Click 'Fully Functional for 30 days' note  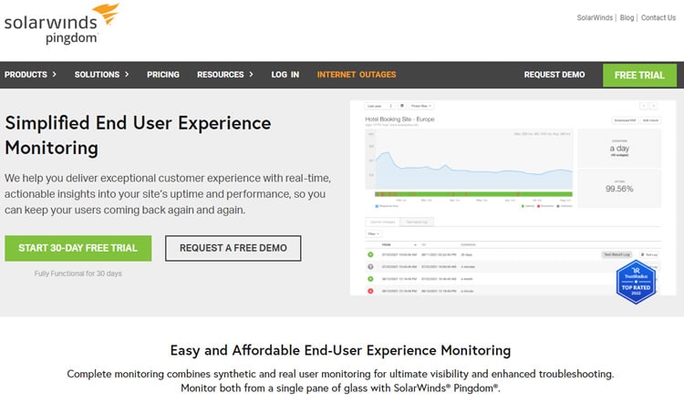coord(78,274)
